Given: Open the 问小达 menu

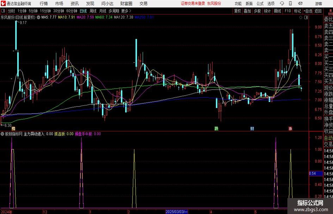Looking at the screenshot, I should point(107,4).
